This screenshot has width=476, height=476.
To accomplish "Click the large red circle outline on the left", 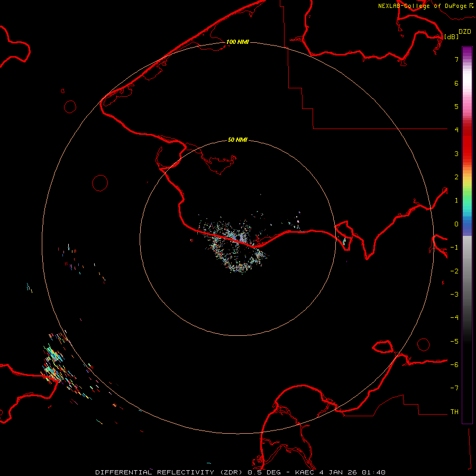I will click(x=100, y=183).
